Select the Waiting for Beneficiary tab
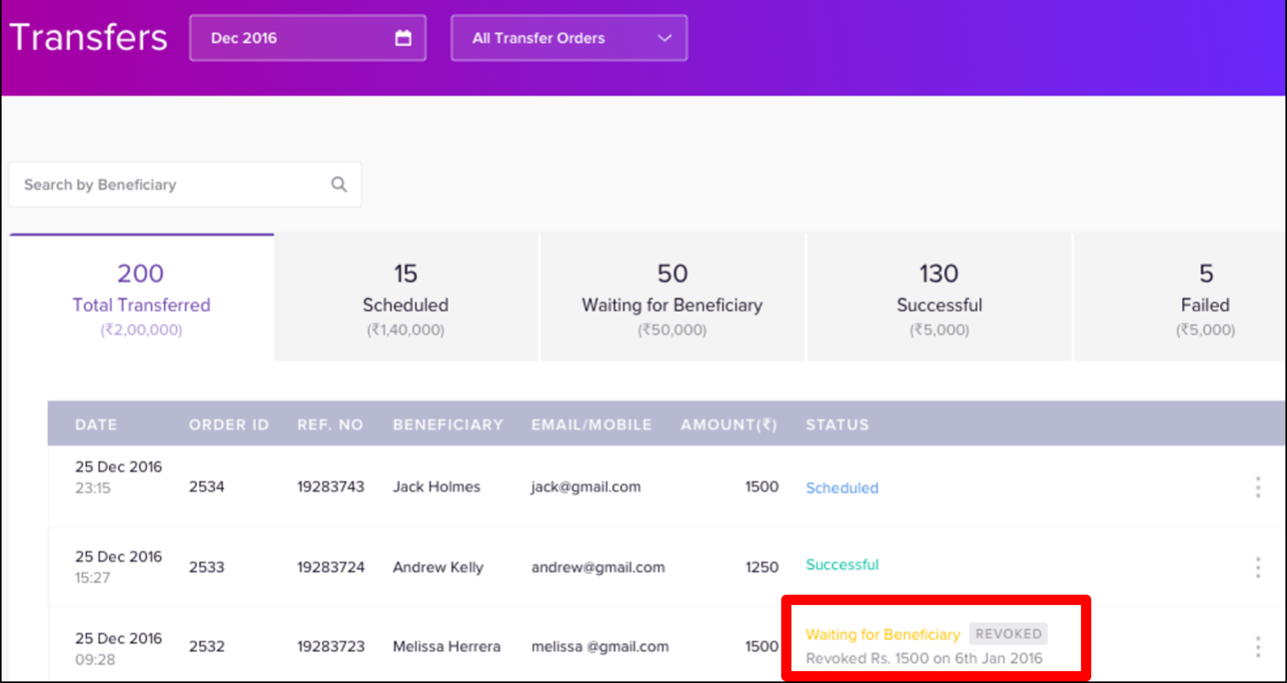 point(672,297)
